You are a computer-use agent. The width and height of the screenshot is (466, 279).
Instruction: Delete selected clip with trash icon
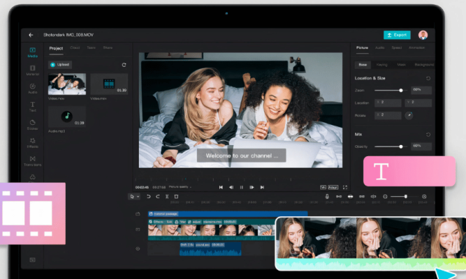pos(176,197)
